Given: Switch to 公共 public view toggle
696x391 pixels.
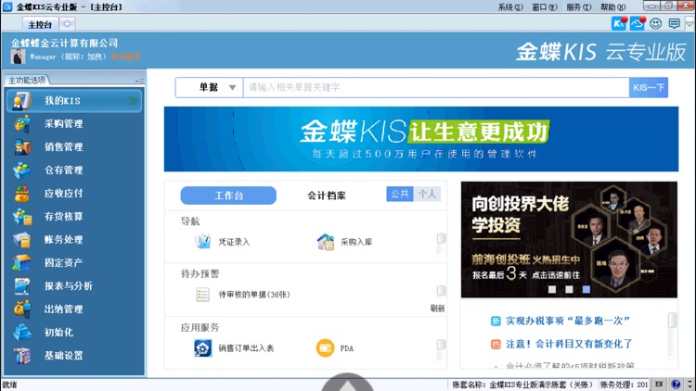Looking at the screenshot, I should click(x=400, y=194).
